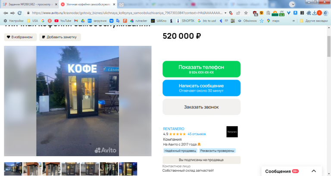The width and height of the screenshot is (331, 176).
Task: Open the Gmail bookmark icon
Action: (x=76, y=21)
